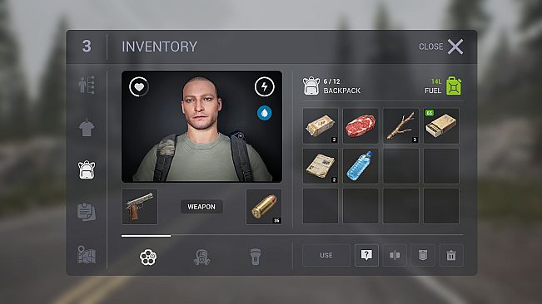The height and width of the screenshot is (304, 542).
Task: Select the raw meat steak item
Action: click(x=361, y=125)
